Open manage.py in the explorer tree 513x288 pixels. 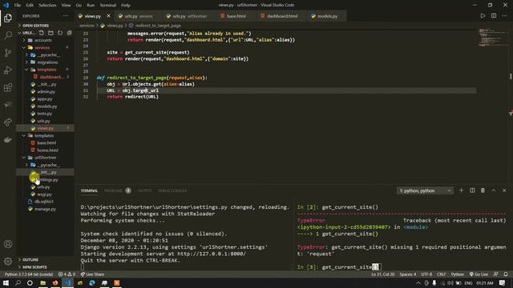tap(45, 209)
